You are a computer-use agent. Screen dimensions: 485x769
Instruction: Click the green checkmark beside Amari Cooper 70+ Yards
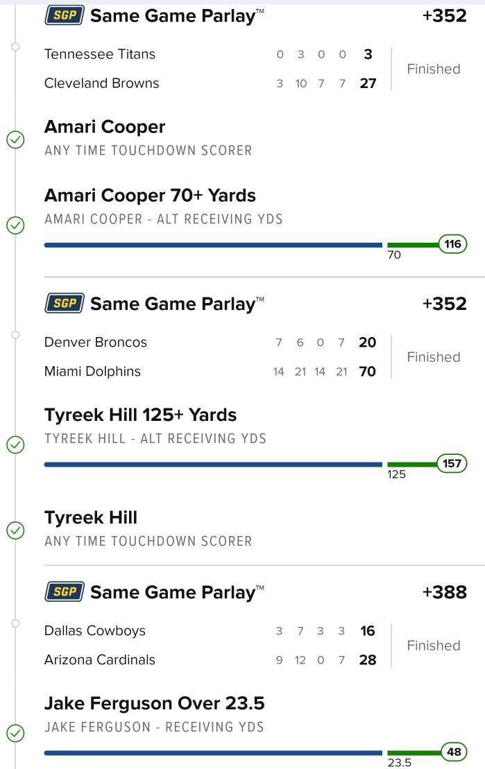(15, 225)
